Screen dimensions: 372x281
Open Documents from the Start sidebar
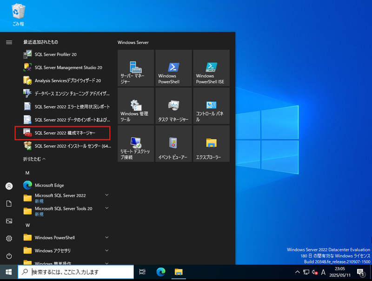(9, 204)
